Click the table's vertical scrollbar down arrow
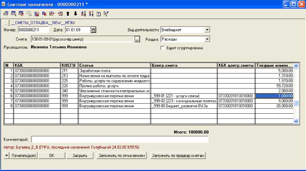Image resolution: width=306 pixels, height=171 pixels. tap(296, 121)
